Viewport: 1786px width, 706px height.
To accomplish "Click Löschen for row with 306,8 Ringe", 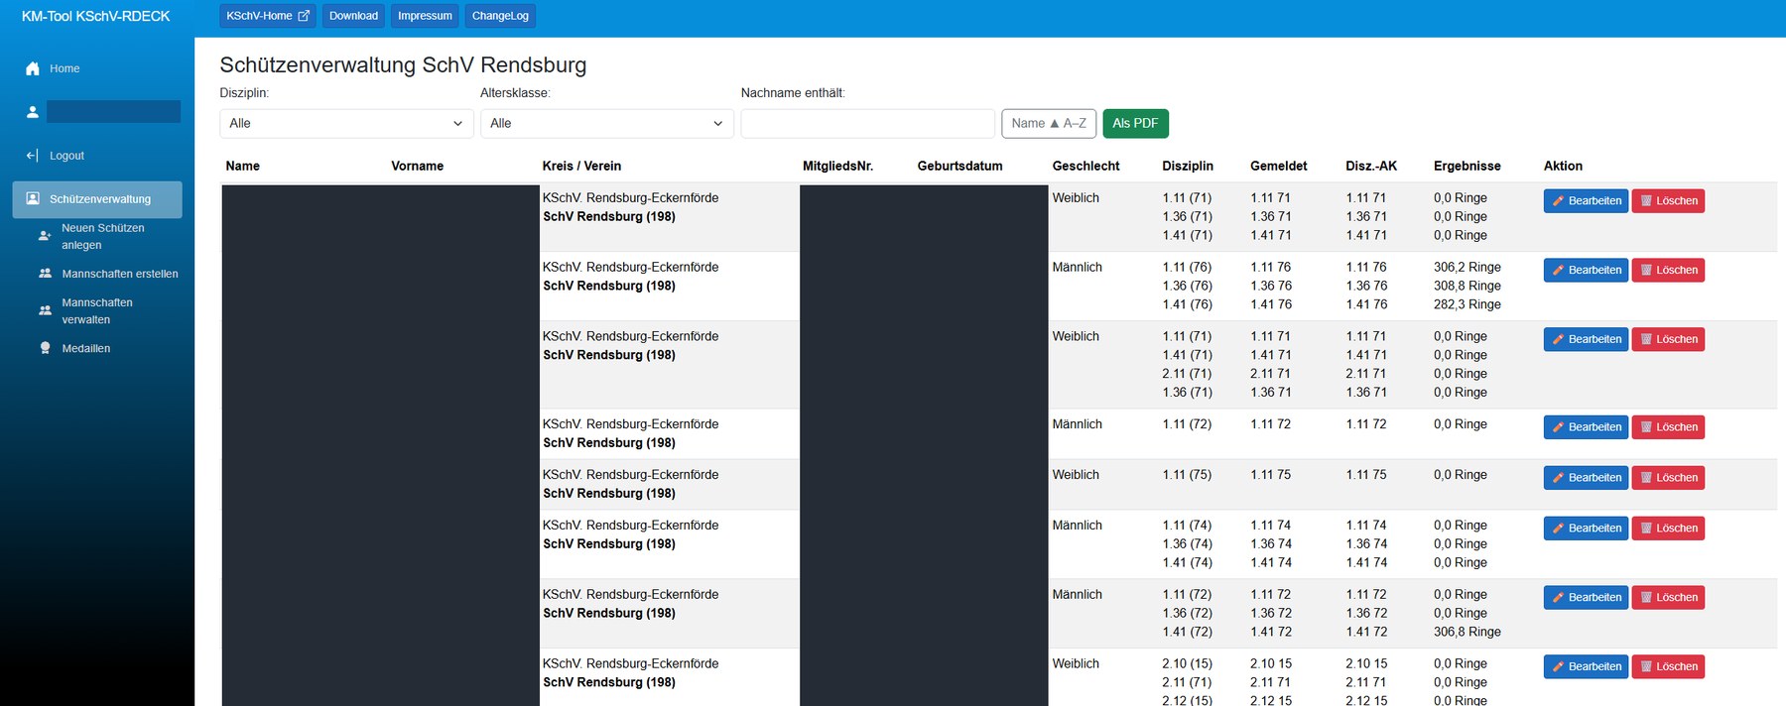I will click(1668, 597).
